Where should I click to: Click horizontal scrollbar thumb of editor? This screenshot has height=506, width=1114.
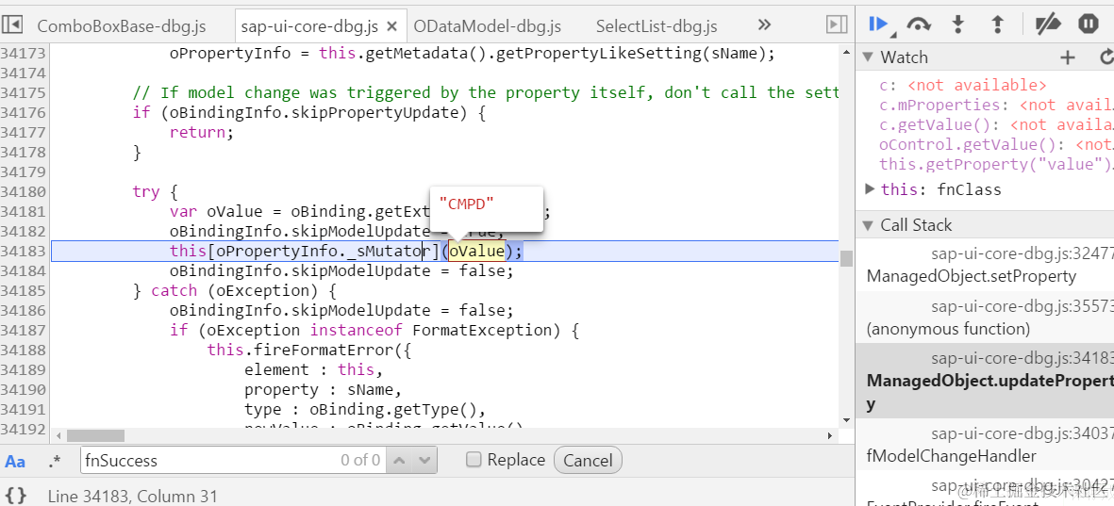click(96, 435)
